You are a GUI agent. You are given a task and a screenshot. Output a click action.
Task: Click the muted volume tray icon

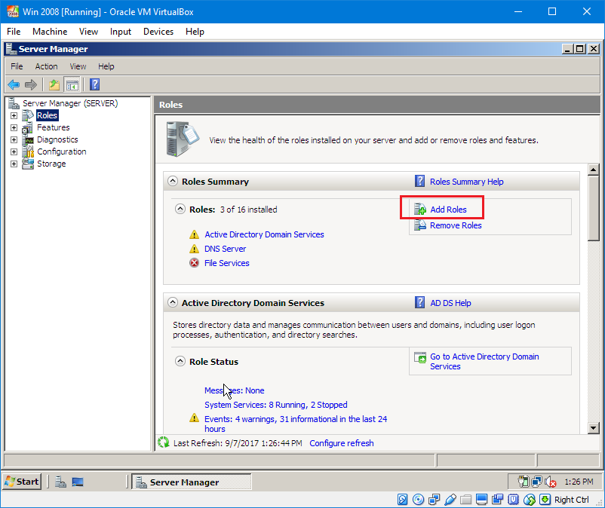click(x=551, y=482)
